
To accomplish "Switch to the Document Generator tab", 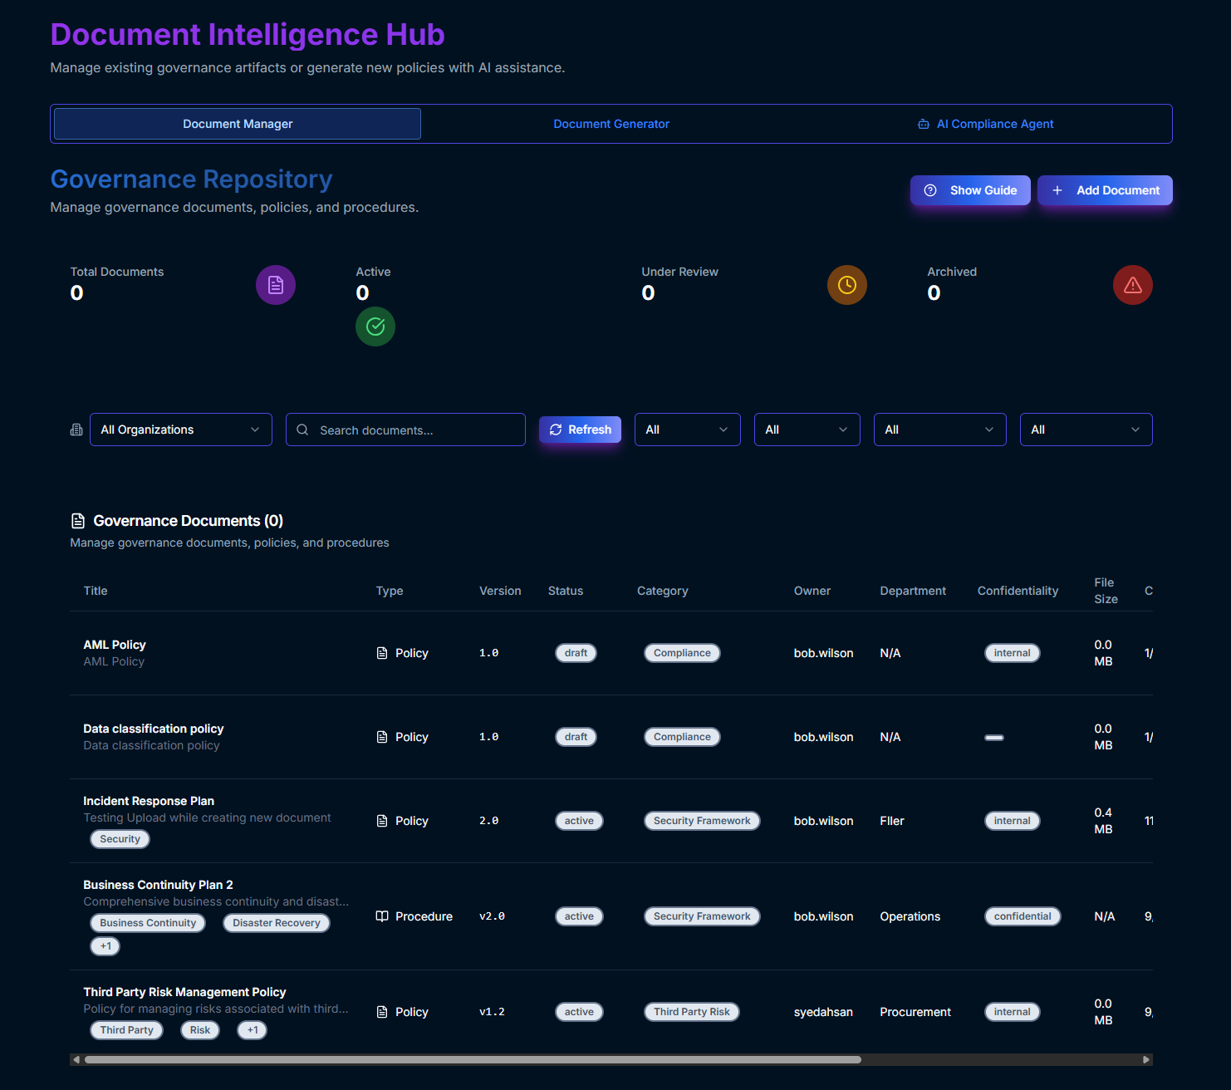I will 611,124.
